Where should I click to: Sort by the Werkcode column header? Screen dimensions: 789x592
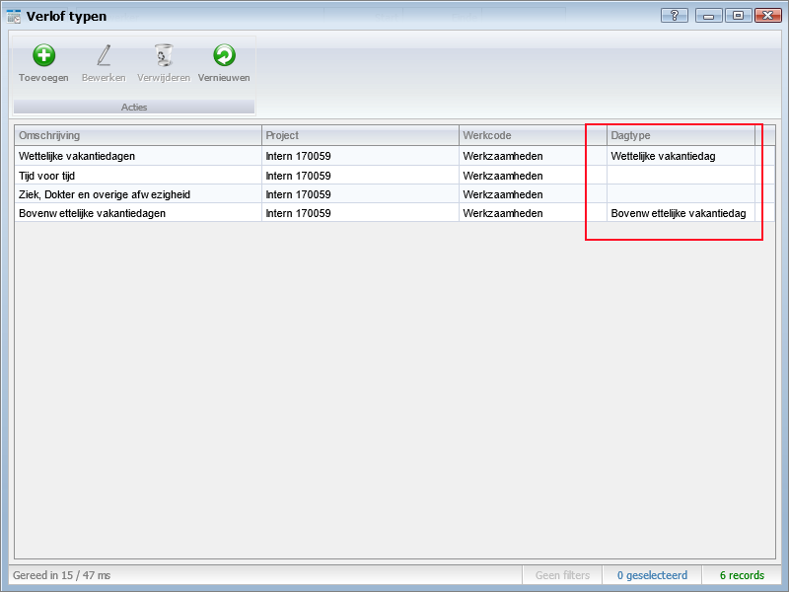pyautogui.click(x=533, y=135)
